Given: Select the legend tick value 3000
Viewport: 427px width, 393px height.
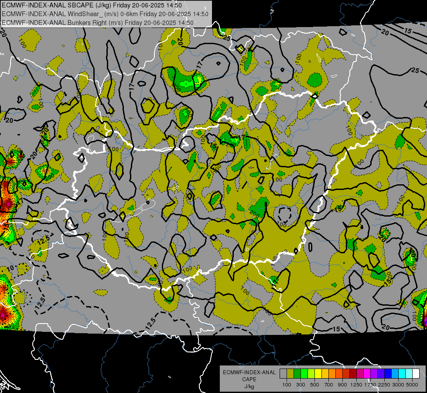Looking at the screenshot, I should coord(398,385).
